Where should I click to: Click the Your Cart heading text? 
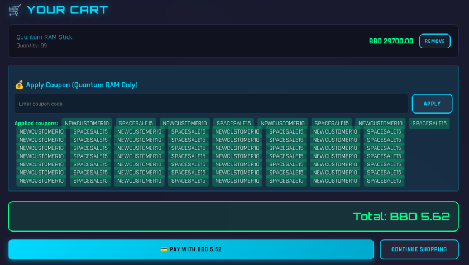tap(67, 10)
